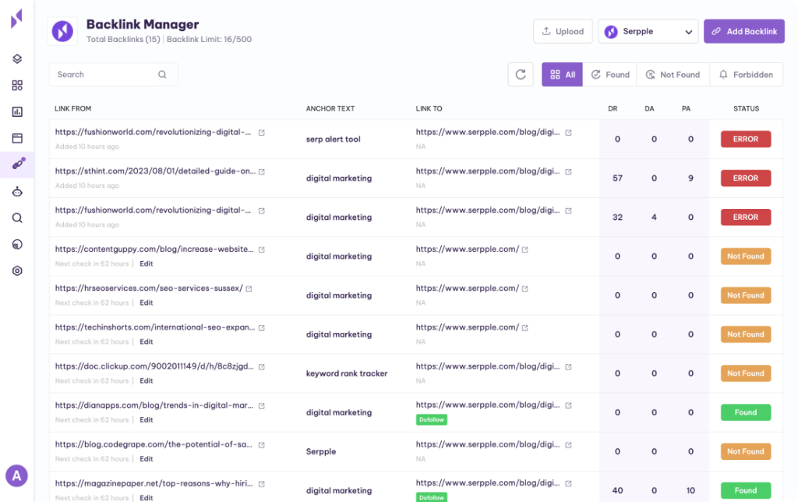
Task: Expand the external link icon on fushionworld.com row
Action: (263, 131)
